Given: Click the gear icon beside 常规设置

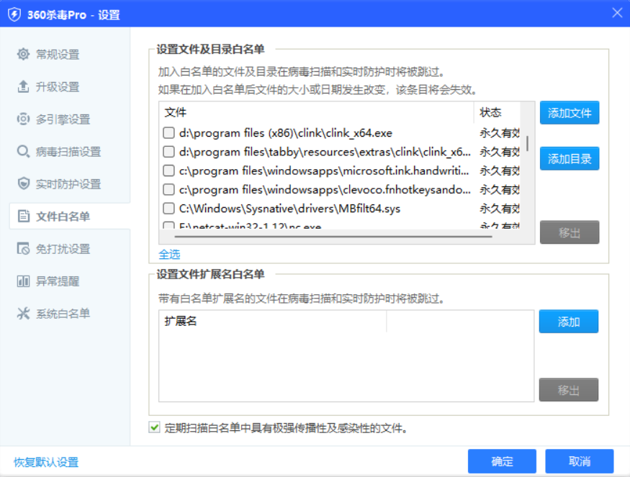Looking at the screenshot, I should (23, 55).
